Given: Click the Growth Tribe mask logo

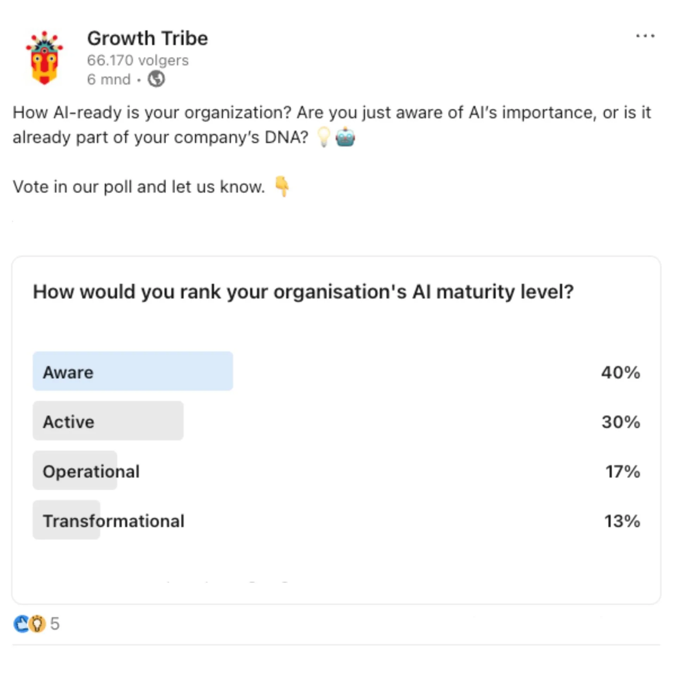Looking at the screenshot, I should 44,58.
